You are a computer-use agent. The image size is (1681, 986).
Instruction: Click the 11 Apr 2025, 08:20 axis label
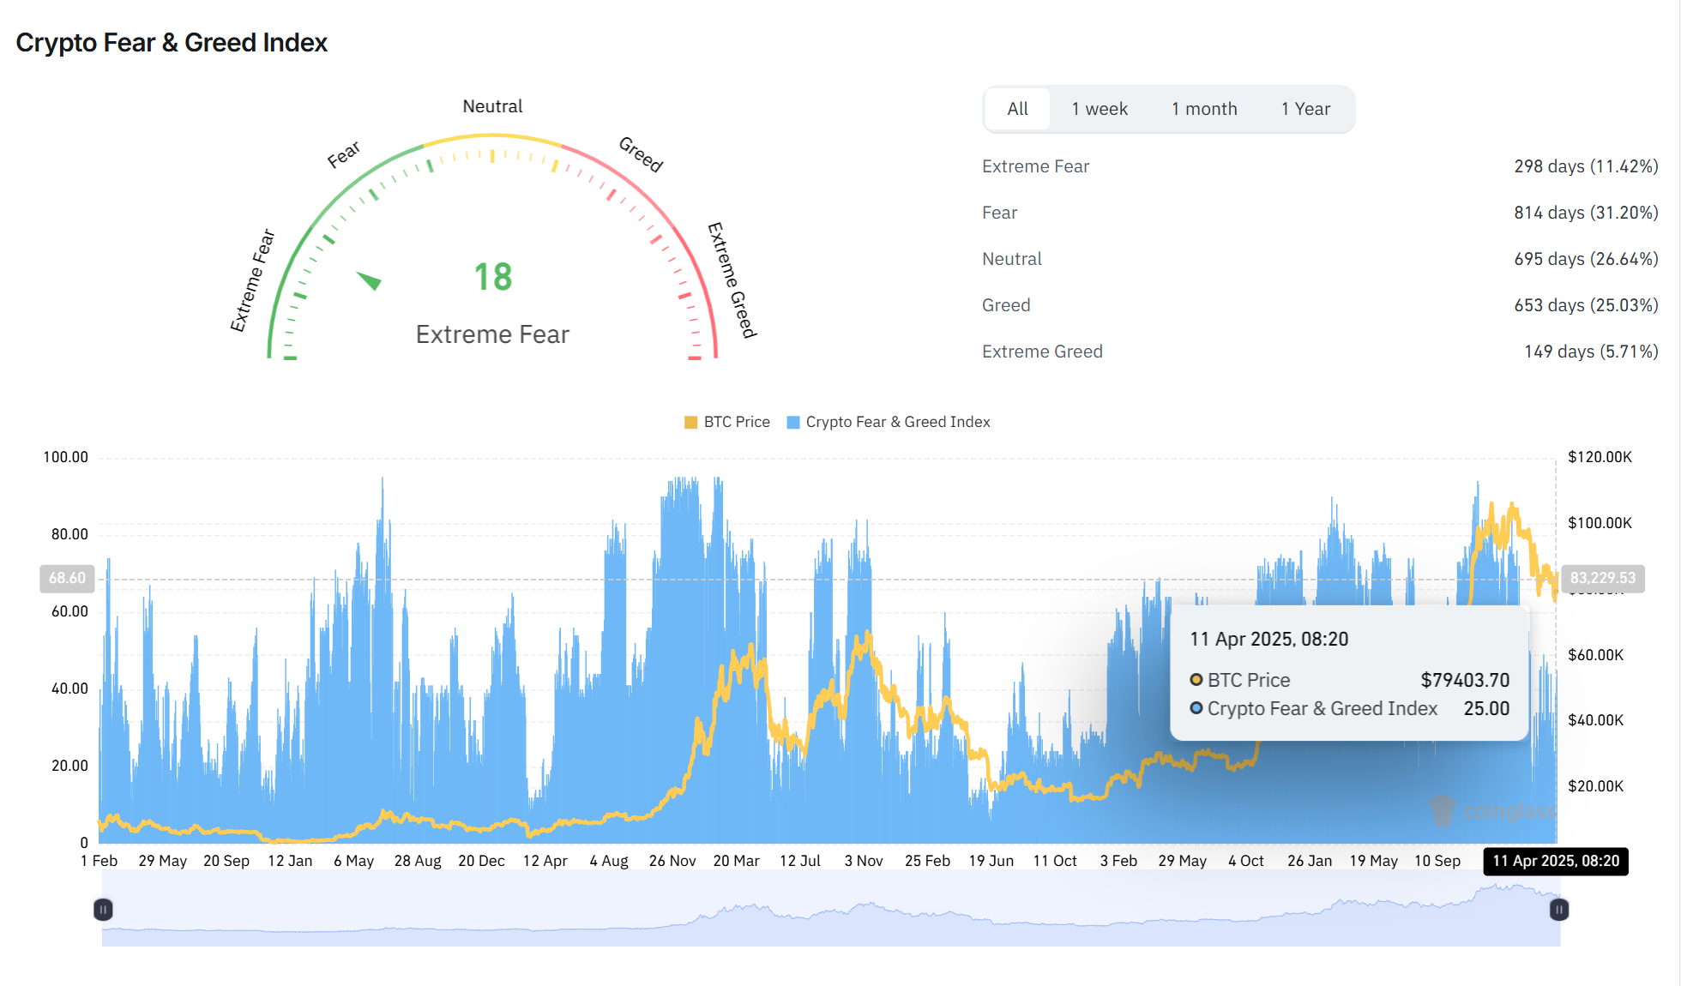tap(1556, 861)
